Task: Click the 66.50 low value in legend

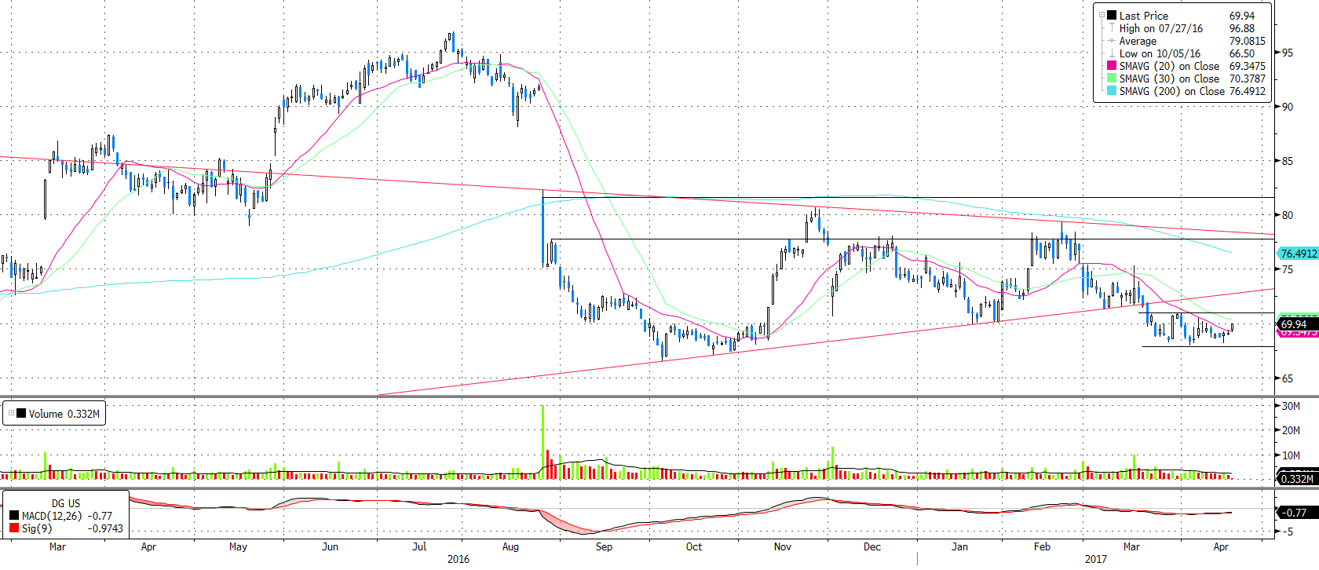Action: click(x=1242, y=53)
